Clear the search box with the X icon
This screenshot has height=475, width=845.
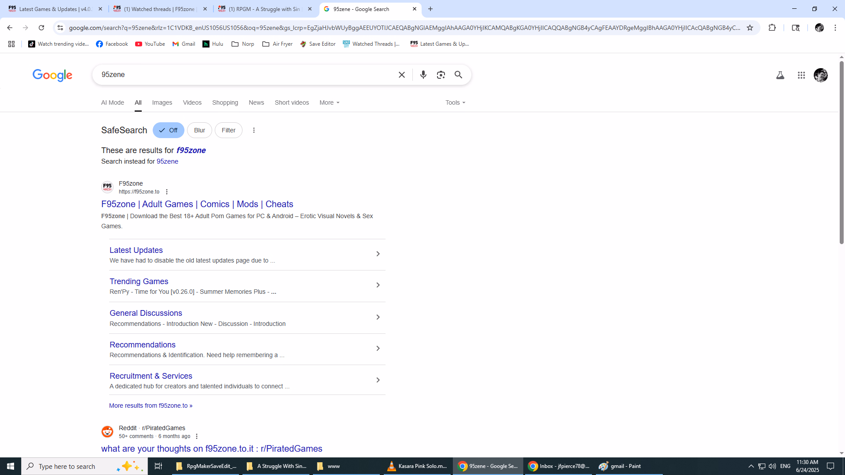tap(401, 75)
